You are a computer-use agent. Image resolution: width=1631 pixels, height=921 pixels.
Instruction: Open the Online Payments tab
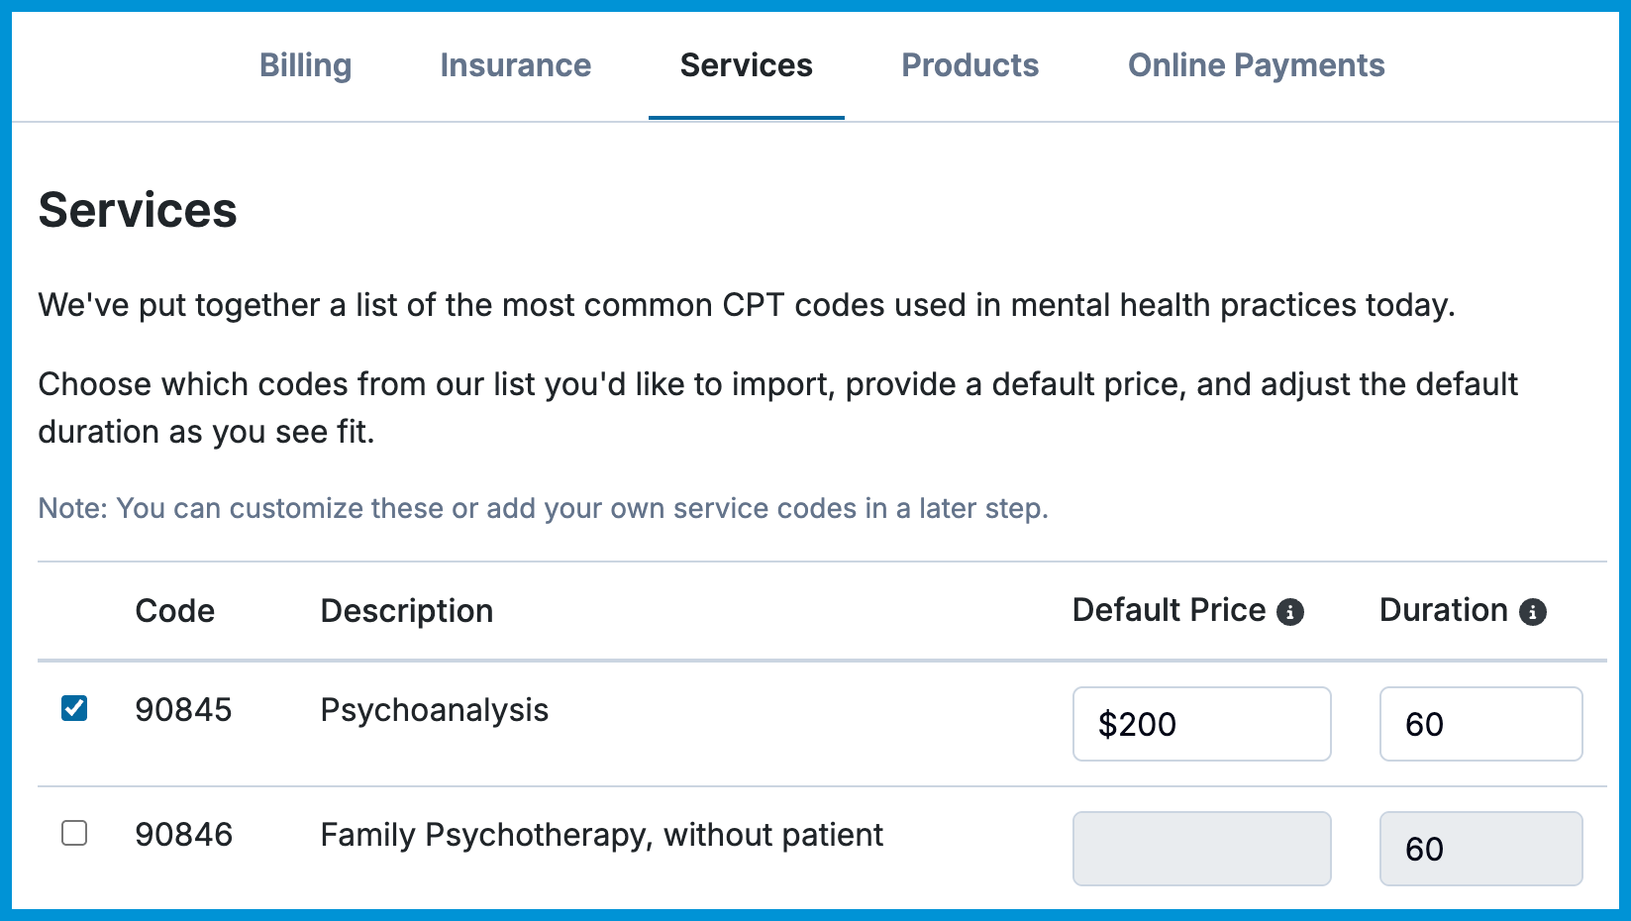click(1256, 65)
